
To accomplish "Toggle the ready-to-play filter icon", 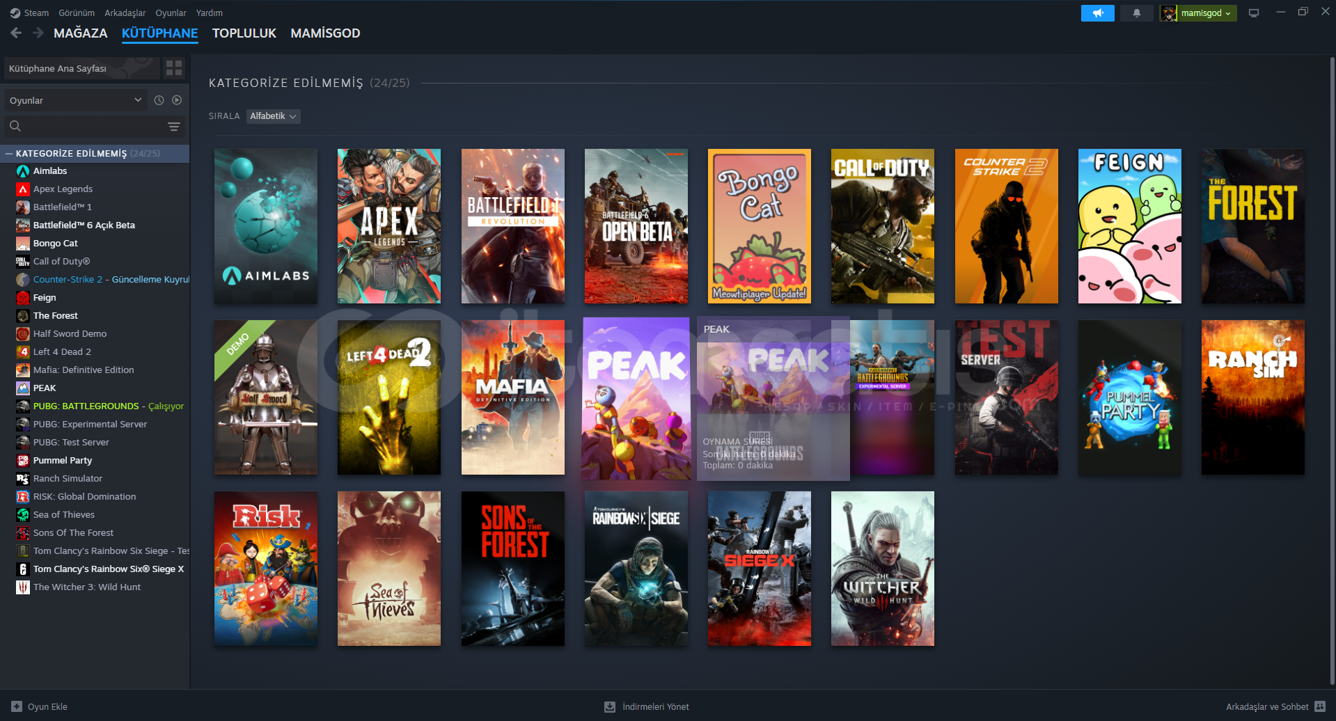I will tap(177, 100).
